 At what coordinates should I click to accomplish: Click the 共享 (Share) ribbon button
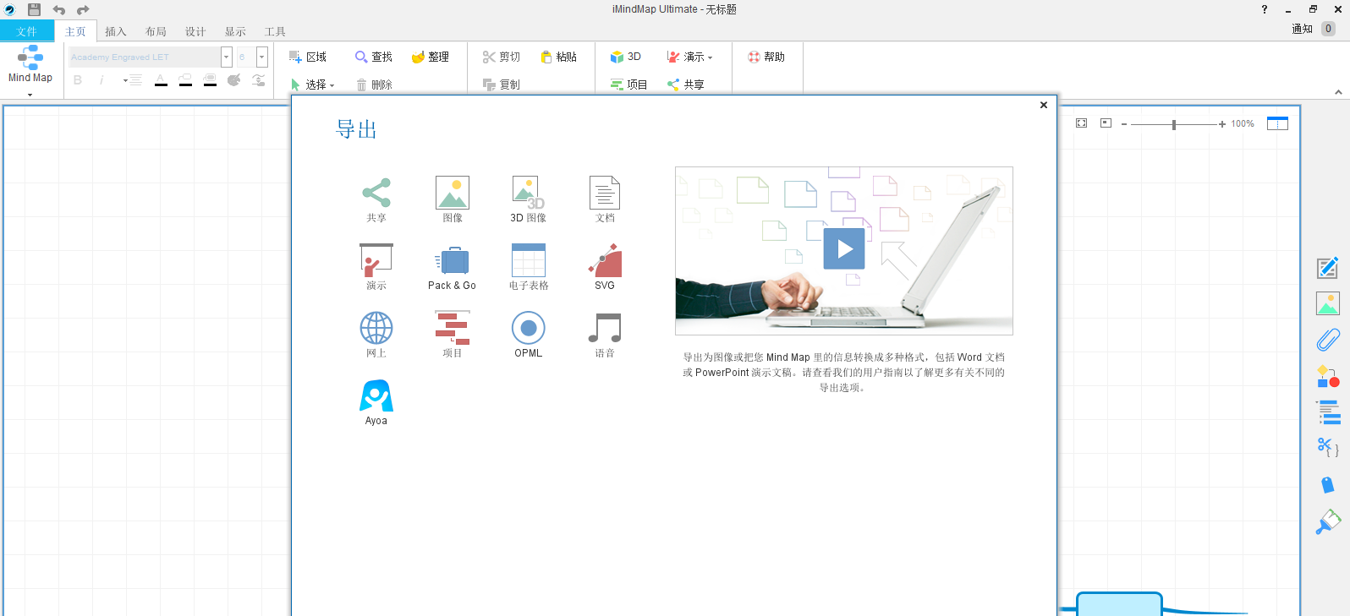(x=685, y=84)
